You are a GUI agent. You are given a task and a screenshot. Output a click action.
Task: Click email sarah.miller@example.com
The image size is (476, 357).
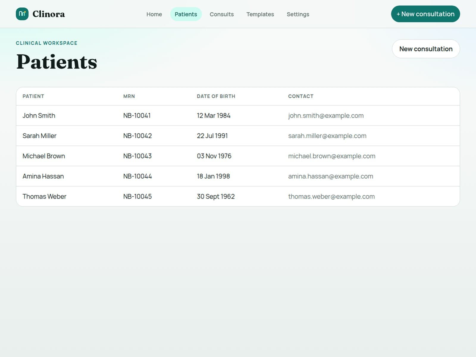[x=327, y=136]
